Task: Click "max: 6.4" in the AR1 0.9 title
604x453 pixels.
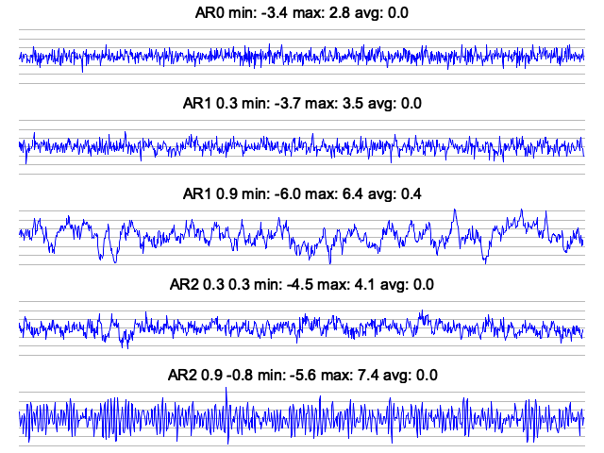Action: (x=337, y=194)
